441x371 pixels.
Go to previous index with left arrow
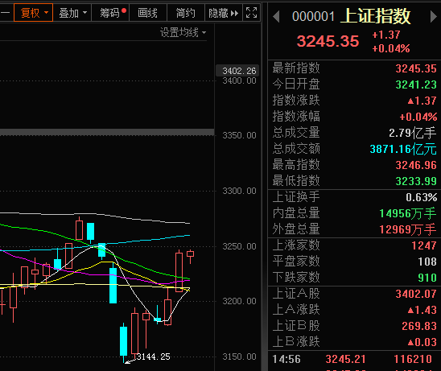click(276, 17)
